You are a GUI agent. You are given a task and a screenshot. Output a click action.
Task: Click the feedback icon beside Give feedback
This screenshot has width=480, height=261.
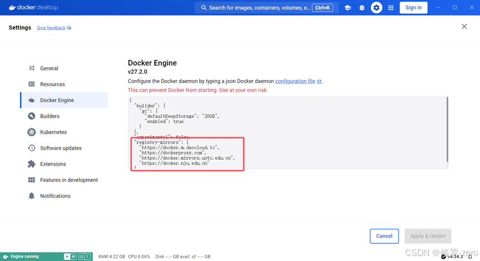point(69,28)
